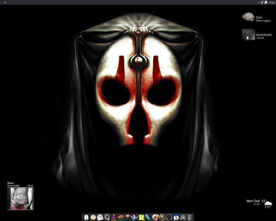Open the downloads box desktop icon
Screen dimensions: 276x221
[x=248, y=35]
